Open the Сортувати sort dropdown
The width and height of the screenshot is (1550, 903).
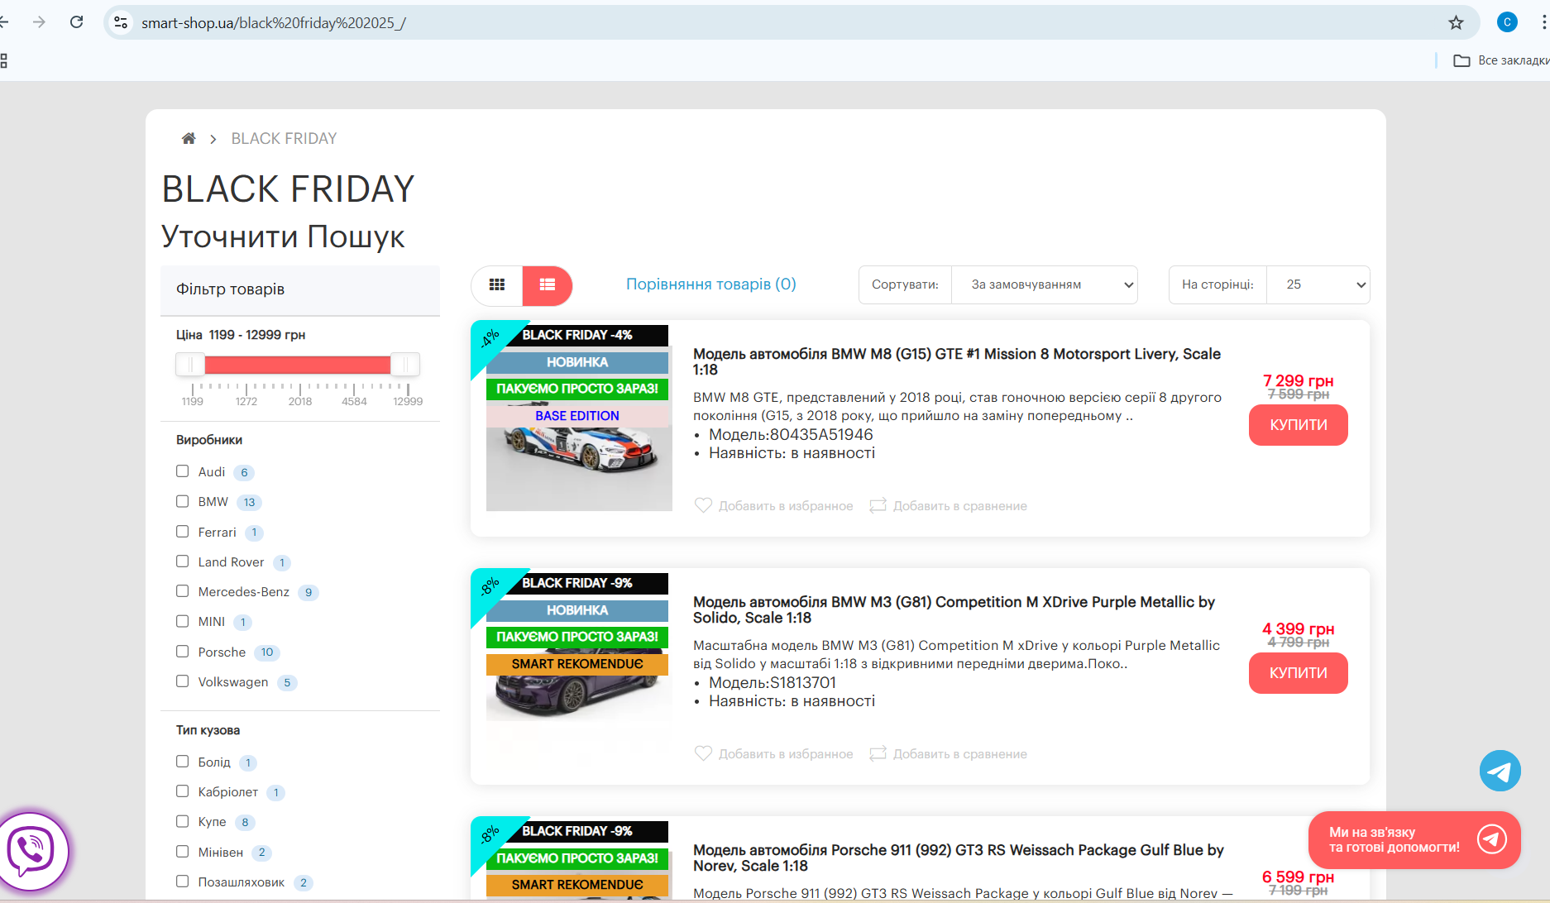pyautogui.click(x=1044, y=284)
